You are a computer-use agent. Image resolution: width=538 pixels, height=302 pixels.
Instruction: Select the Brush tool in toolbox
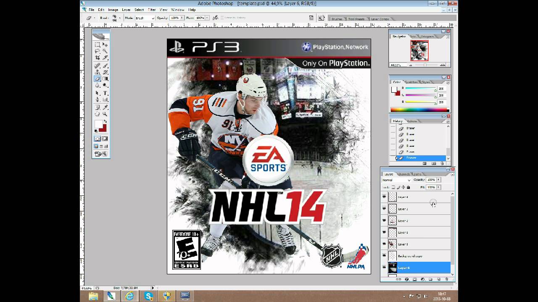click(105, 65)
